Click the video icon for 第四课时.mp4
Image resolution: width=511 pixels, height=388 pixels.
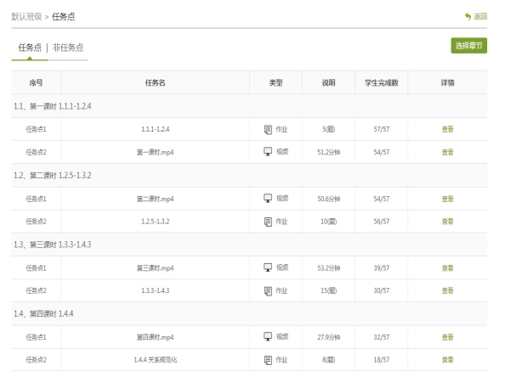[x=268, y=337]
